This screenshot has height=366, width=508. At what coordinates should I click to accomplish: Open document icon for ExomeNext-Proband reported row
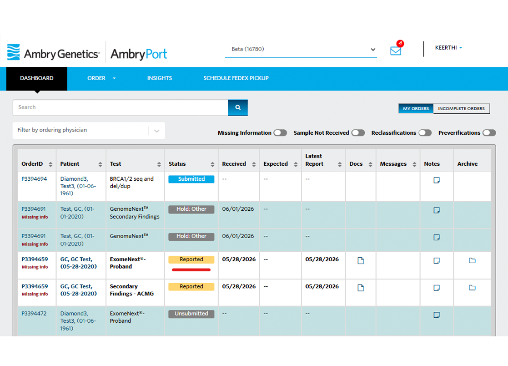pyautogui.click(x=361, y=261)
